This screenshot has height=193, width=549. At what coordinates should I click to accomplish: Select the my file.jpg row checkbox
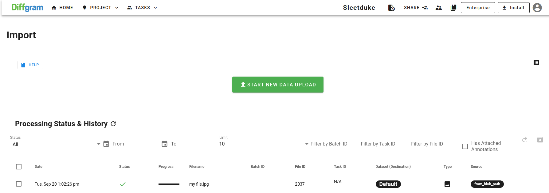pos(19,184)
